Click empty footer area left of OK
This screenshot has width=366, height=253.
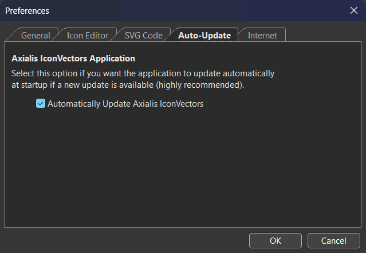point(126,240)
